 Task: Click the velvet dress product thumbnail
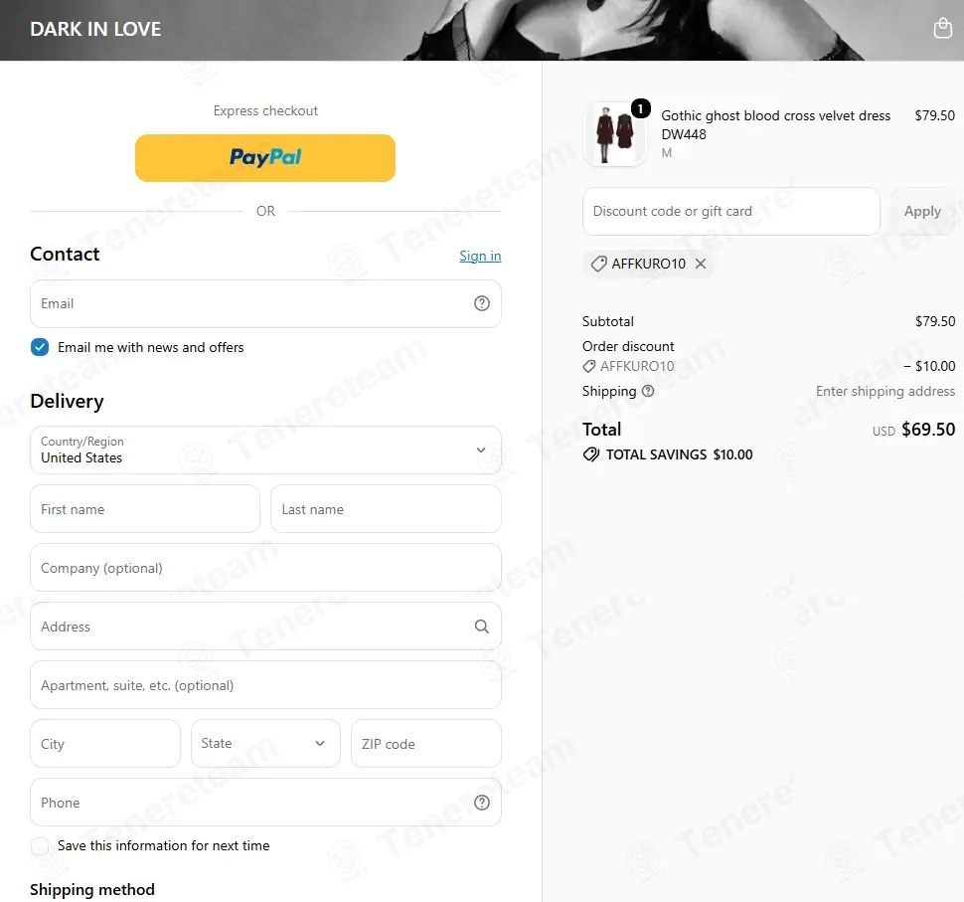[615, 134]
